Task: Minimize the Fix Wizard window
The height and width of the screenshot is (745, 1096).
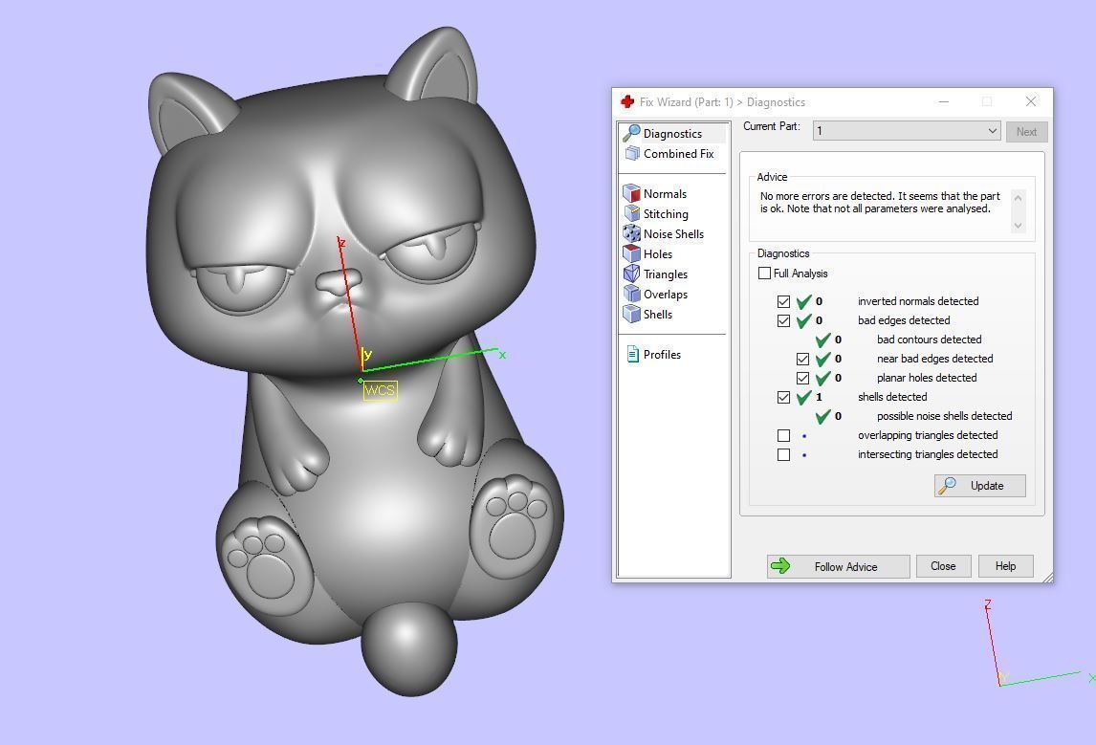Action: pyautogui.click(x=944, y=101)
